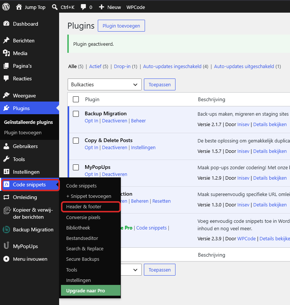The height and width of the screenshot is (305, 290).
Task: Click the Berichten pushpin icon
Action: 6,40
